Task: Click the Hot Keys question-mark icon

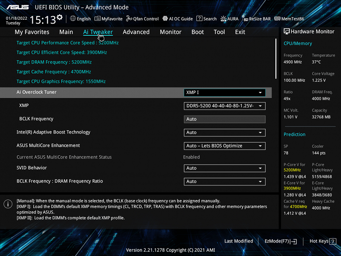Action: pos(333,242)
